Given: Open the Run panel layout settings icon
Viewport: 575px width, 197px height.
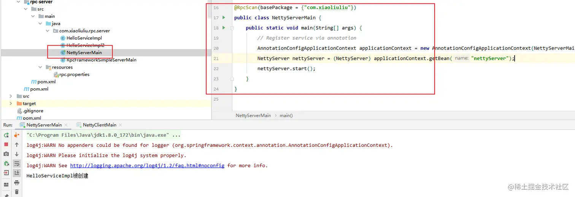Looking at the screenshot, I should pos(6,184).
